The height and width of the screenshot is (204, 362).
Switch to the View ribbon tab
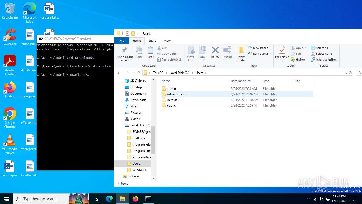(167, 41)
